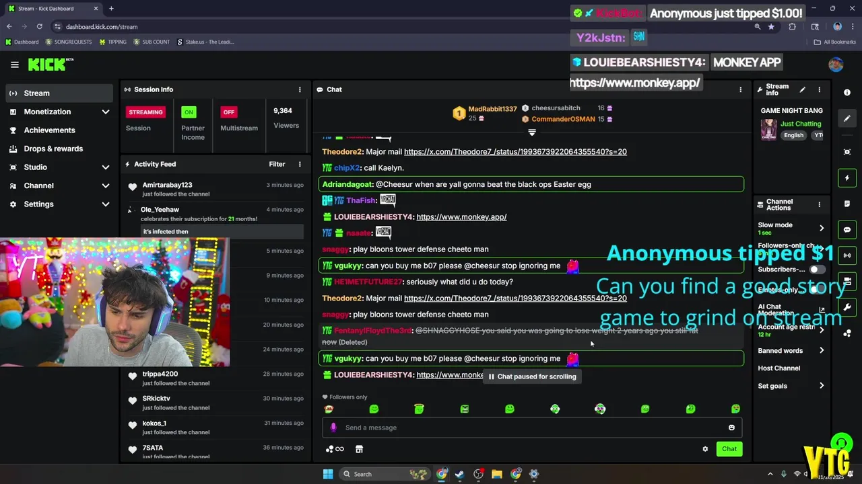Open the Activity Feed Filter dropdown
The height and width of the screenshot is (484, 862).
277,164
